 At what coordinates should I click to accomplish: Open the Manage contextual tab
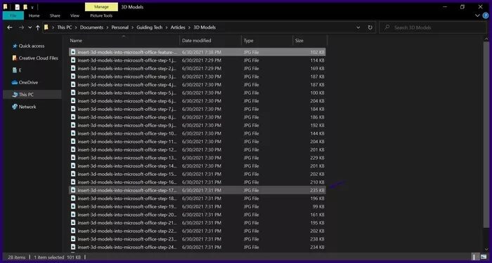[x=101, y=7]
